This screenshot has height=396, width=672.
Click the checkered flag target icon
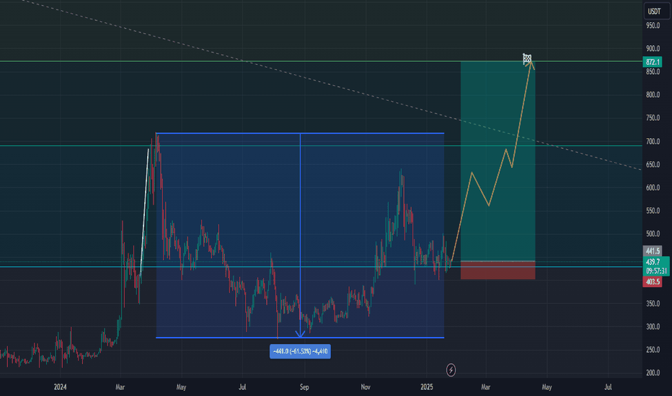pos(527,59)
